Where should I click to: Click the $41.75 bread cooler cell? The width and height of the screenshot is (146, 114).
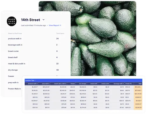(x=107, y=101)
